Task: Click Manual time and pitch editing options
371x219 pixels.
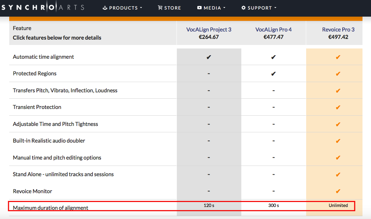Action: point(57,157)
